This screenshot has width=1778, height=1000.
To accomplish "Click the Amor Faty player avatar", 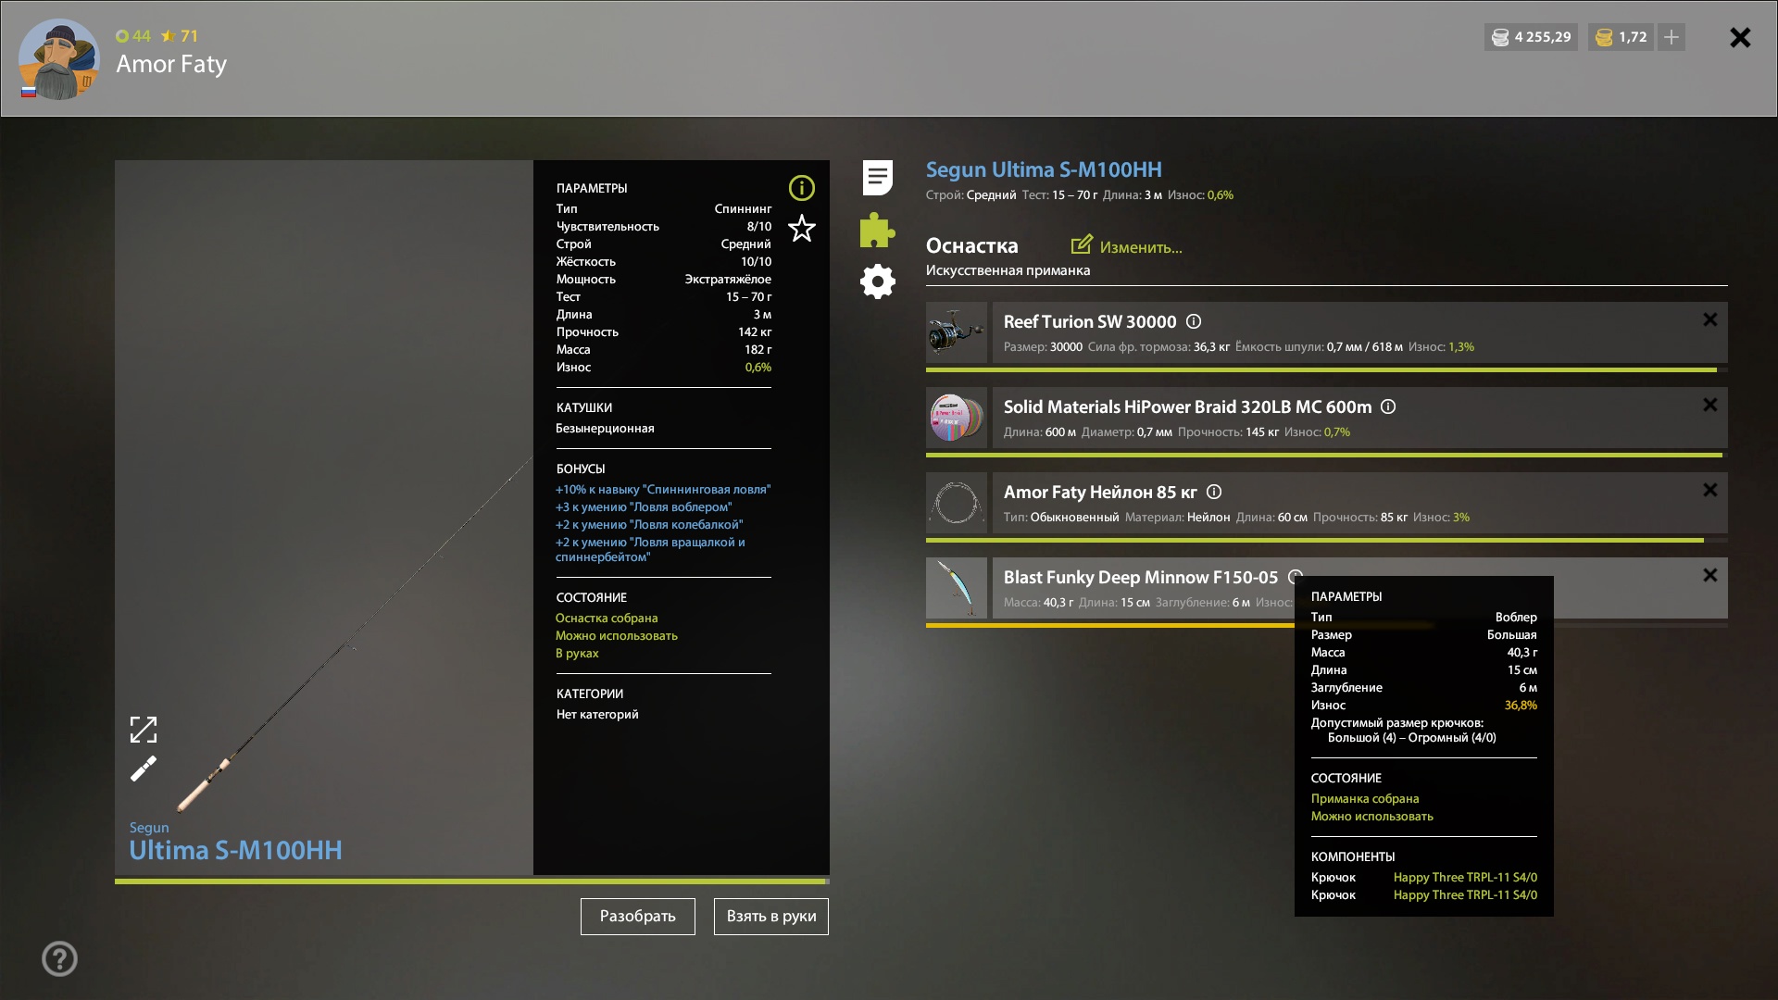I will tap(58, 59).
